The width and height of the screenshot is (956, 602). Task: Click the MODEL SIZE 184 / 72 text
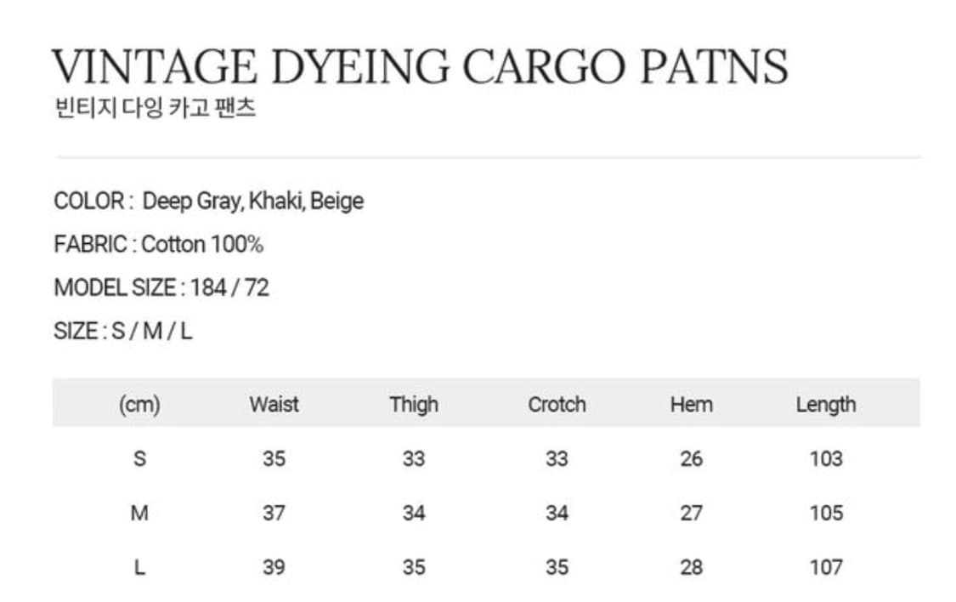tap(161, 288)
